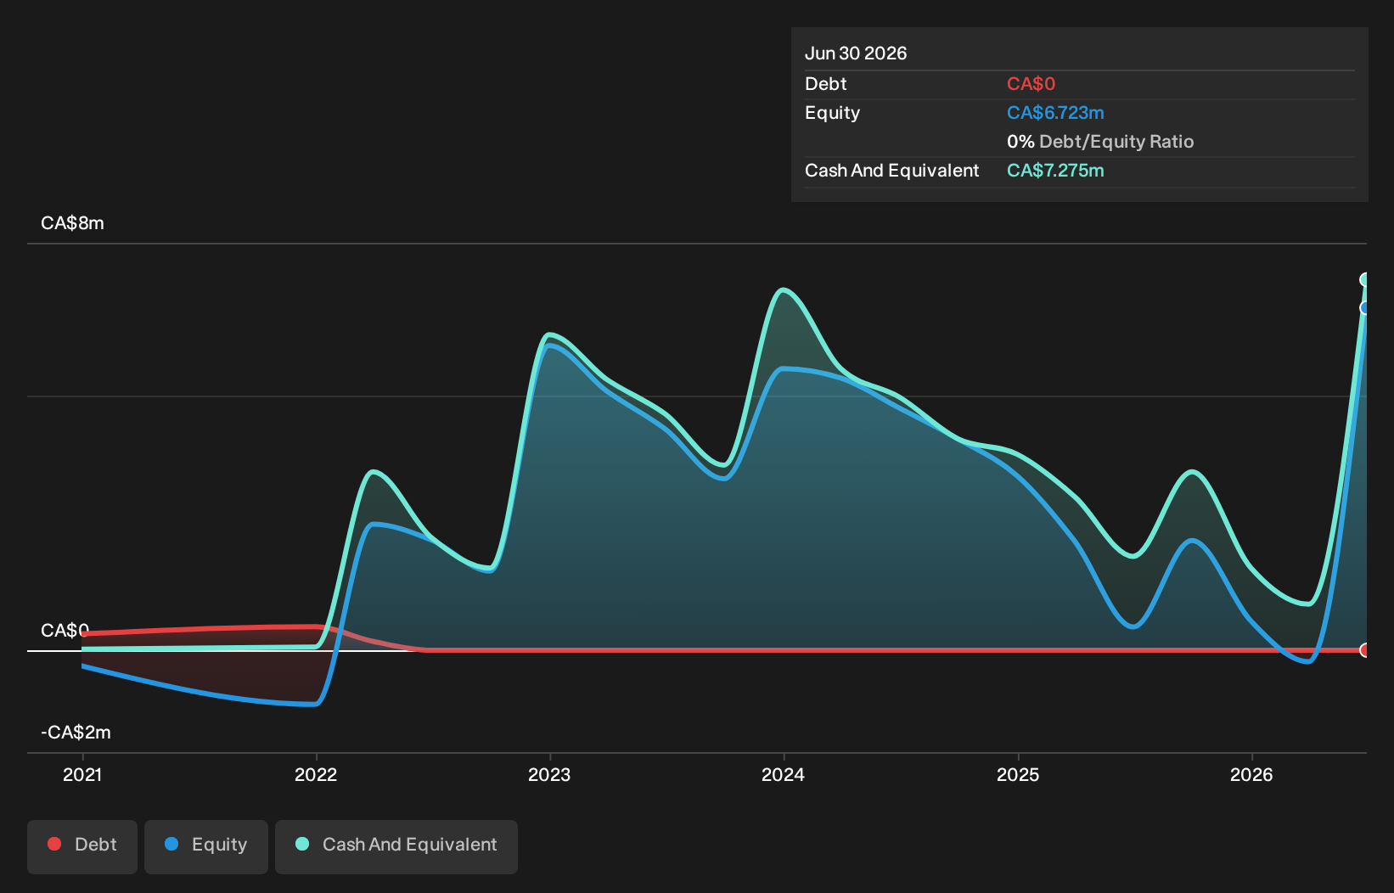Screen dimensions: 1394x893
Task: Click the teal Cash And Equivalent legend dot
Action: [302, 844]
